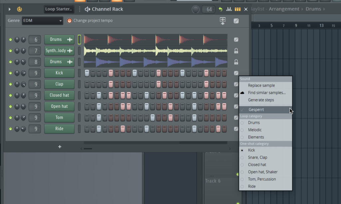Image resolution: width=341 pixels, height=204 pixels.
Task: Select the Tom channel button
Action: click(59, 118)
